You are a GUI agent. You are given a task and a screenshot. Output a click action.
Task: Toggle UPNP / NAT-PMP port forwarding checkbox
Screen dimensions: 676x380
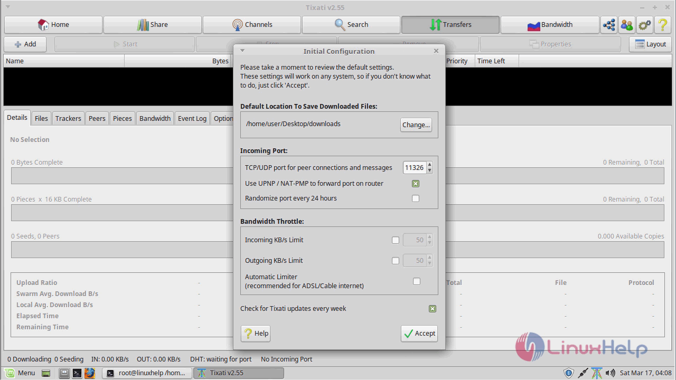point(416,184)
